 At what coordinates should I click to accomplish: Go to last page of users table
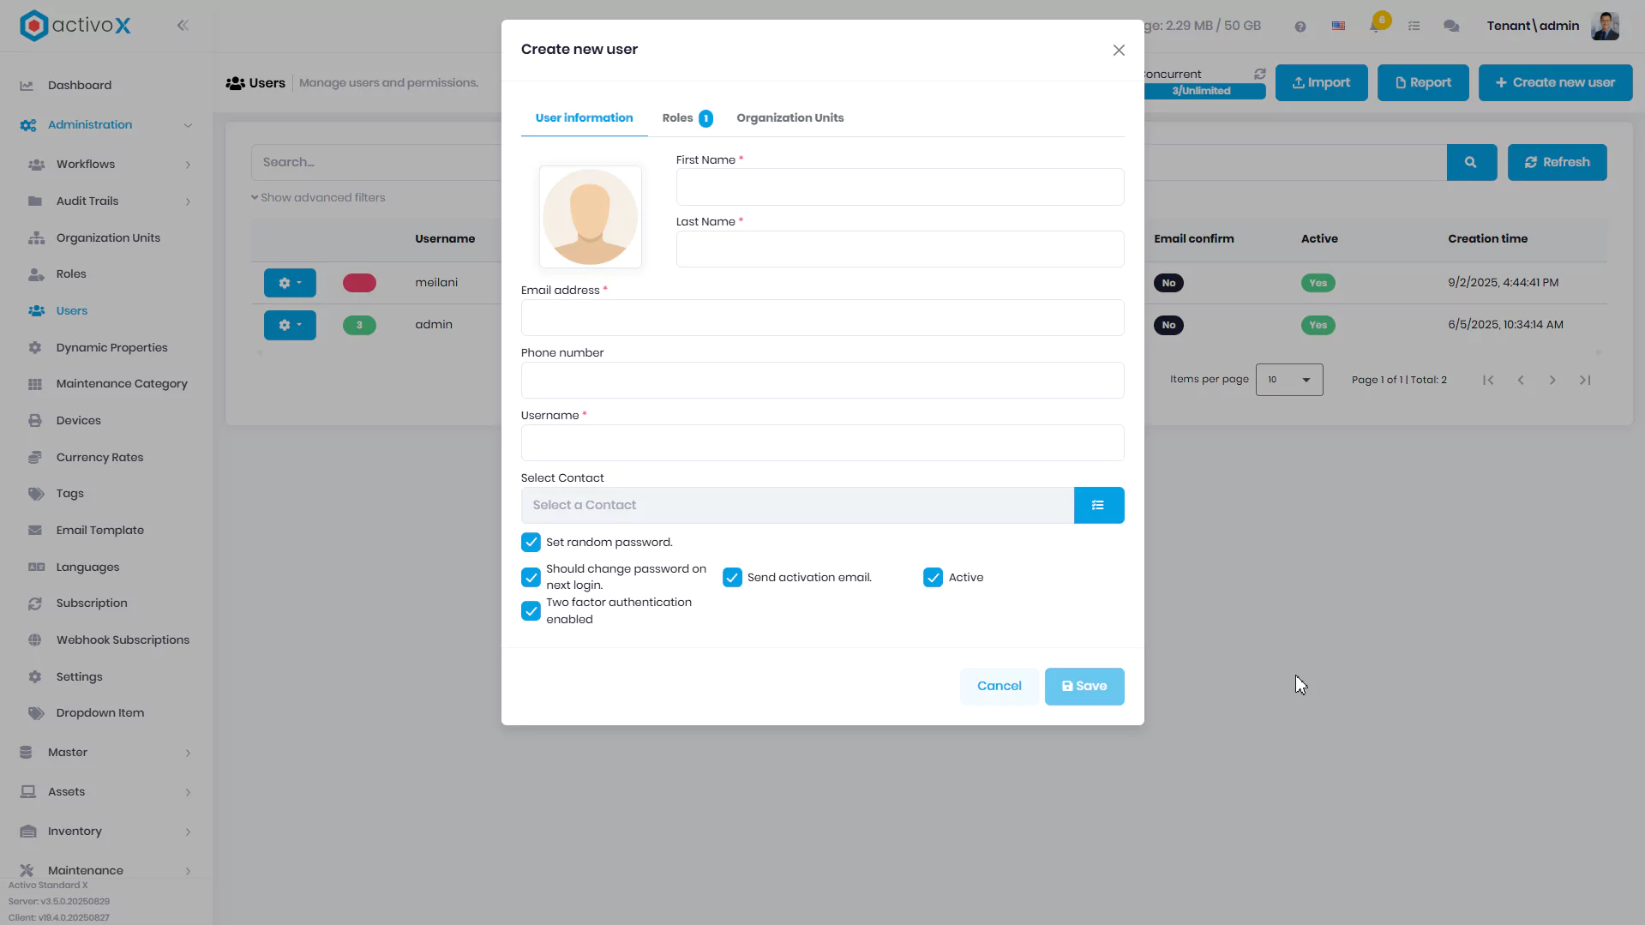click(1585, 380)
